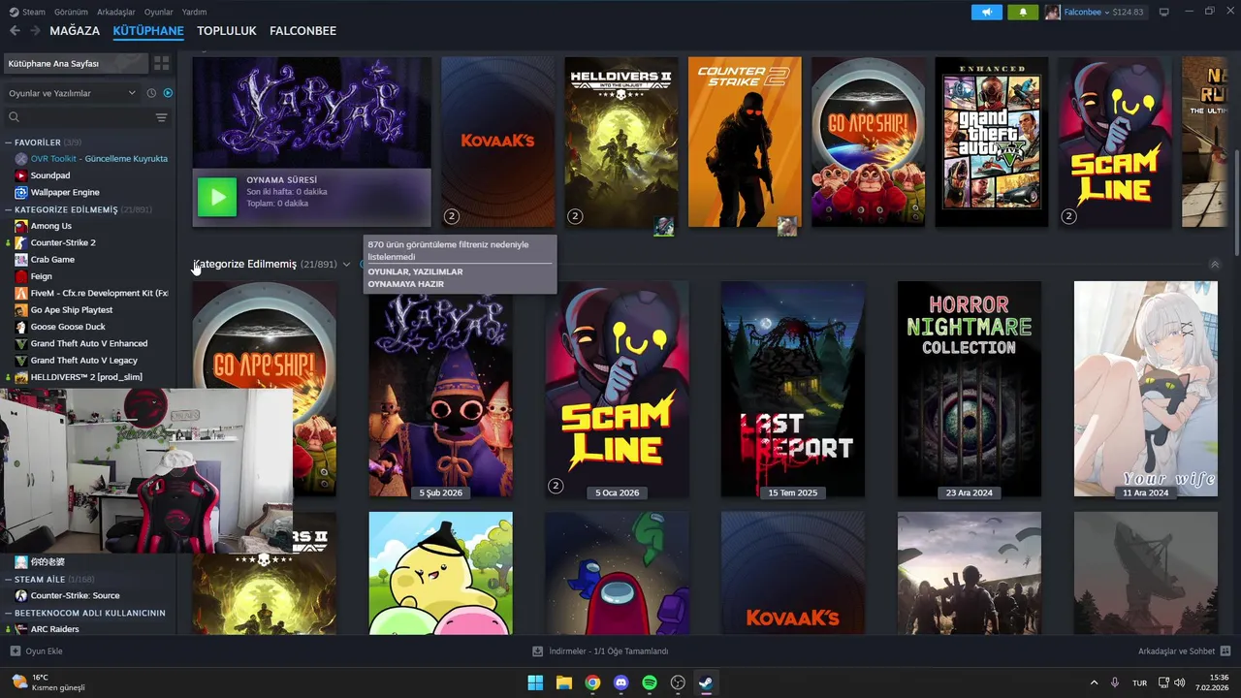Open the Görünüm menu
Image resolution: width=1241 pixels, height=698 pixels.
click(x=71, y=12)
